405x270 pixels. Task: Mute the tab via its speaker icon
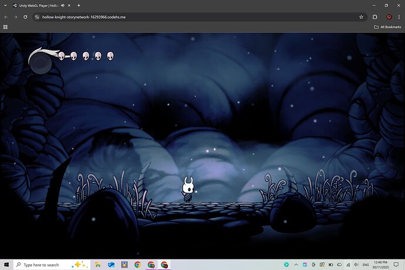(x=63, y=5)
